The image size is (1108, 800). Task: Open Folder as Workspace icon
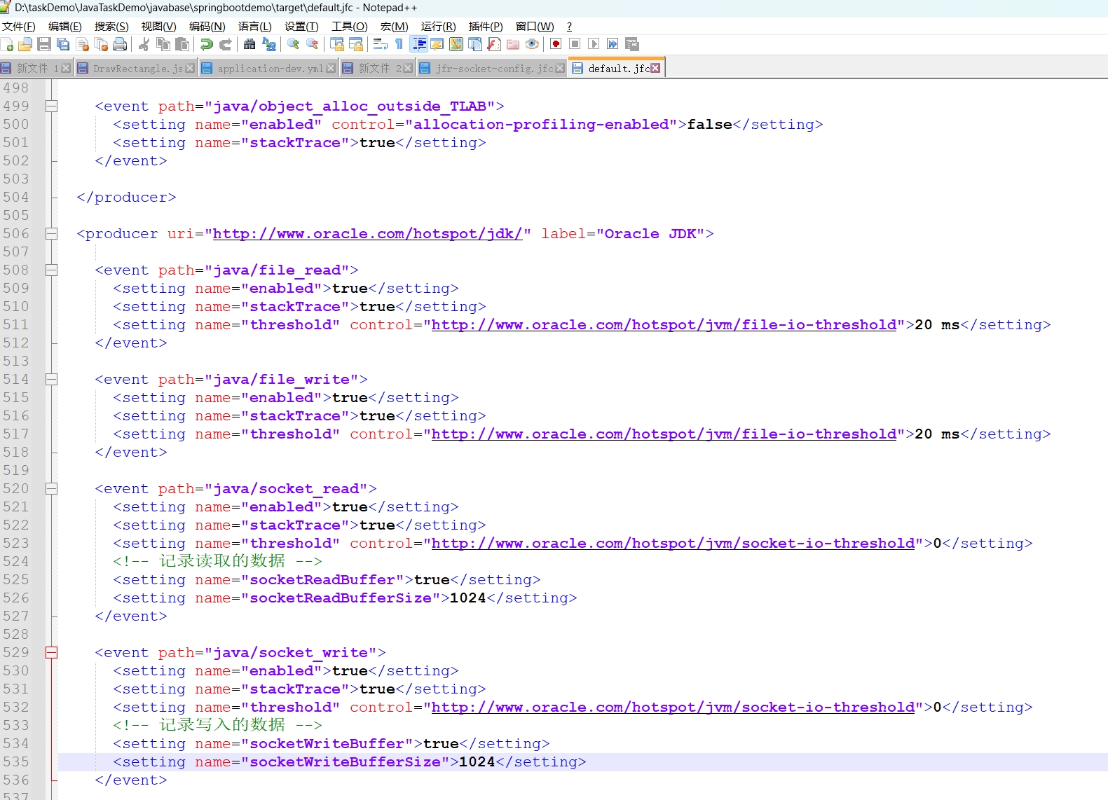click(513, 44)
